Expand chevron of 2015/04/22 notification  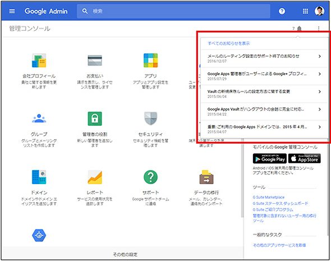click(320, 109)
